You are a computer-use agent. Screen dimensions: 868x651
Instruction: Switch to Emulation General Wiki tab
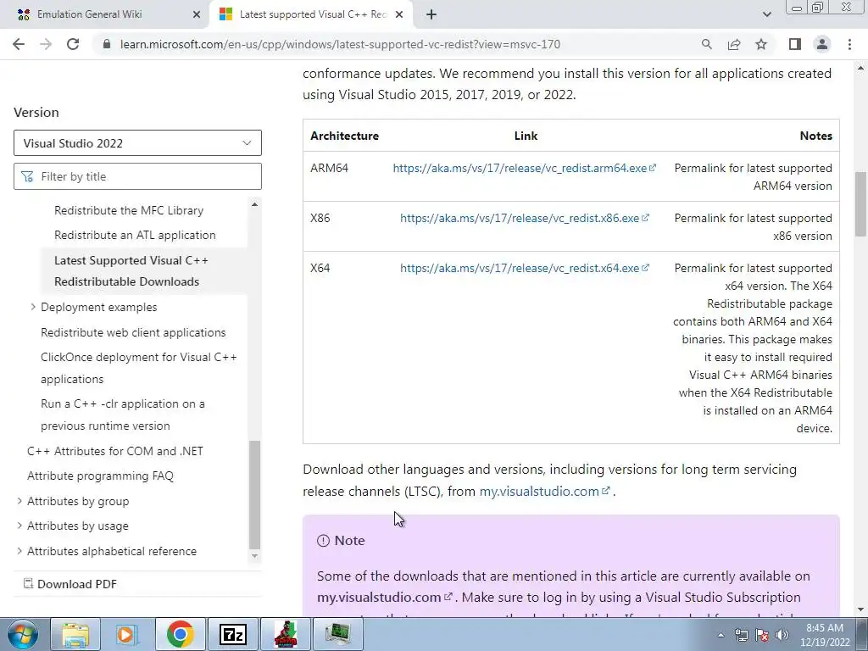(x=105, y=15)
